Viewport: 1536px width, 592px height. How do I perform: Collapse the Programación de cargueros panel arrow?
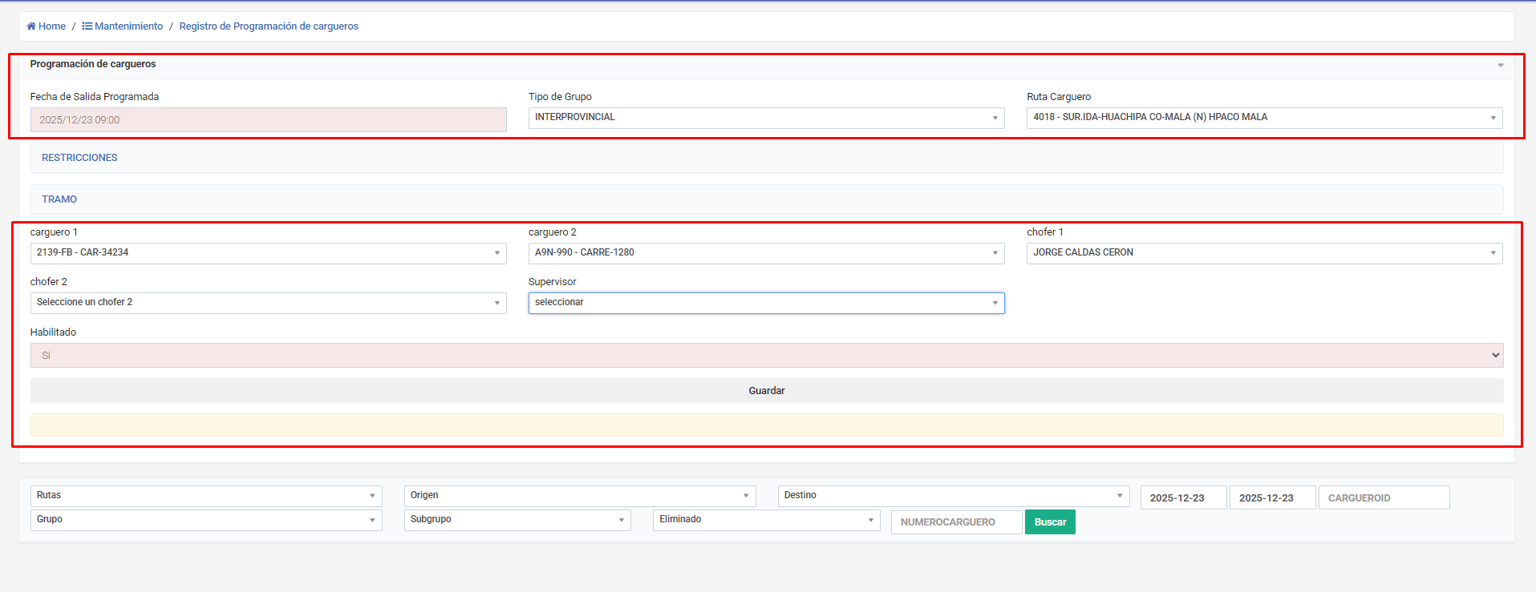(x=1500, y=65)
